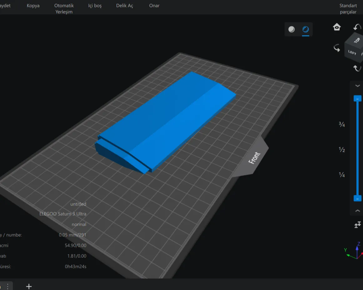Jump layer slider to 1/4 mark

point(342,174)
